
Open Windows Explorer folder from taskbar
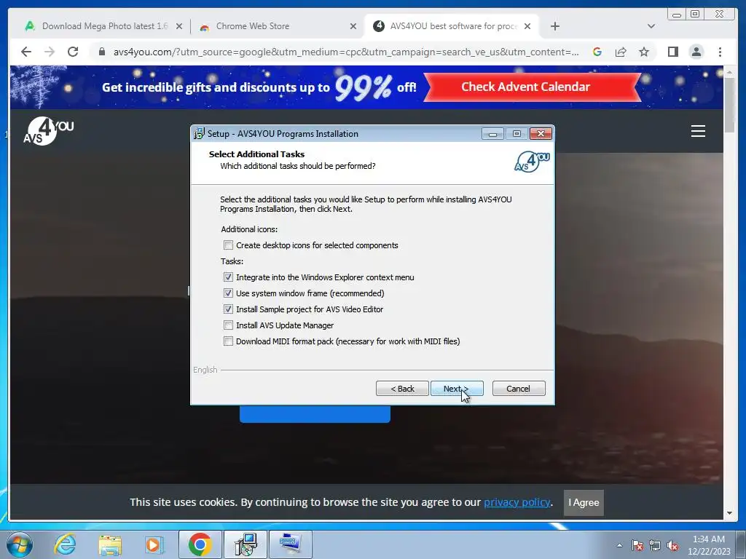point(110,544)
